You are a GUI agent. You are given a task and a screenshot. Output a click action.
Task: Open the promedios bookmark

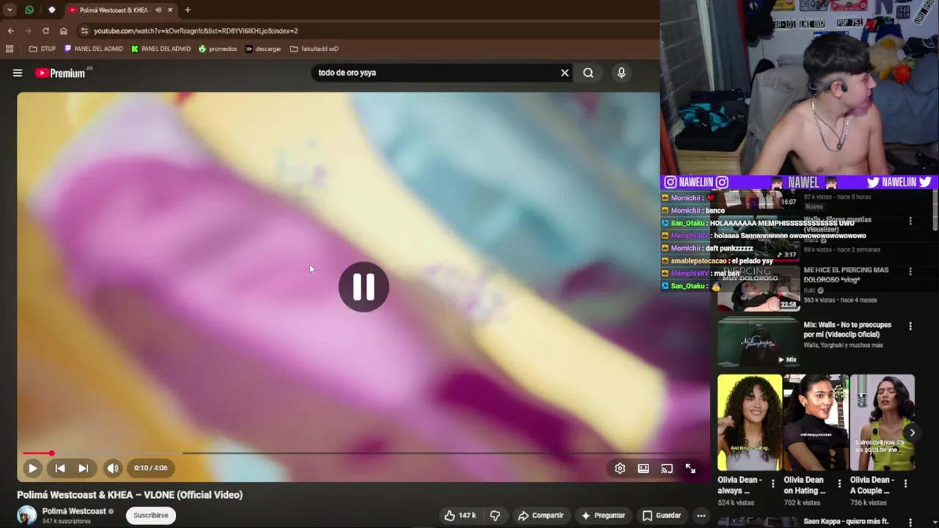(218, 49)
